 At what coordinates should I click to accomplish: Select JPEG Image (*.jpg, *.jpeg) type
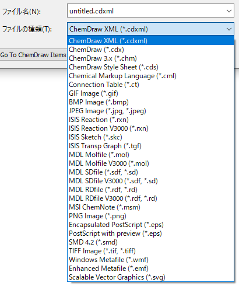(150, 111)
